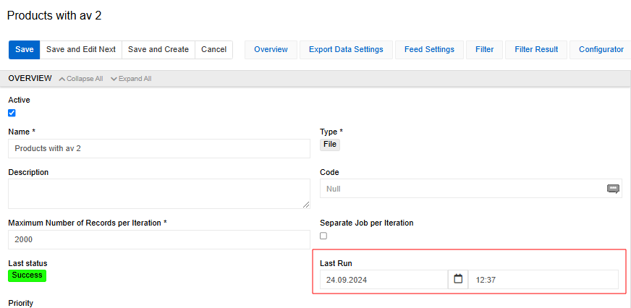The image size is (631, 308).
Task: Open the Export Data Settings tab
Action: [x=346, y=50]
